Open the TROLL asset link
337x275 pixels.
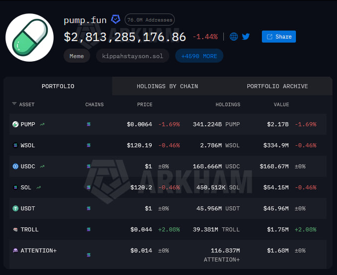[x=30, y=229]
